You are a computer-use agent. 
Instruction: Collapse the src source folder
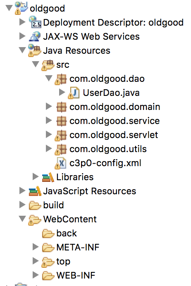[36, 64]
